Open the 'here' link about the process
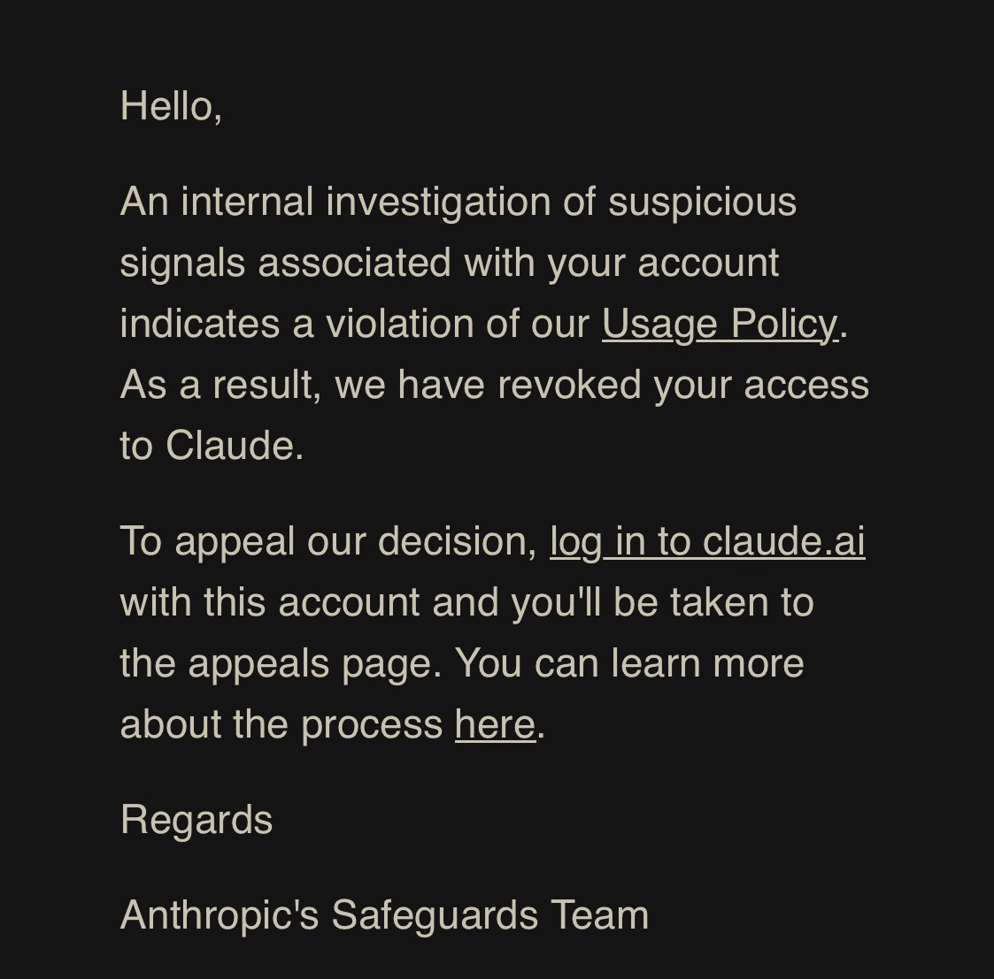The image size is (994, 979). point(495,723)
